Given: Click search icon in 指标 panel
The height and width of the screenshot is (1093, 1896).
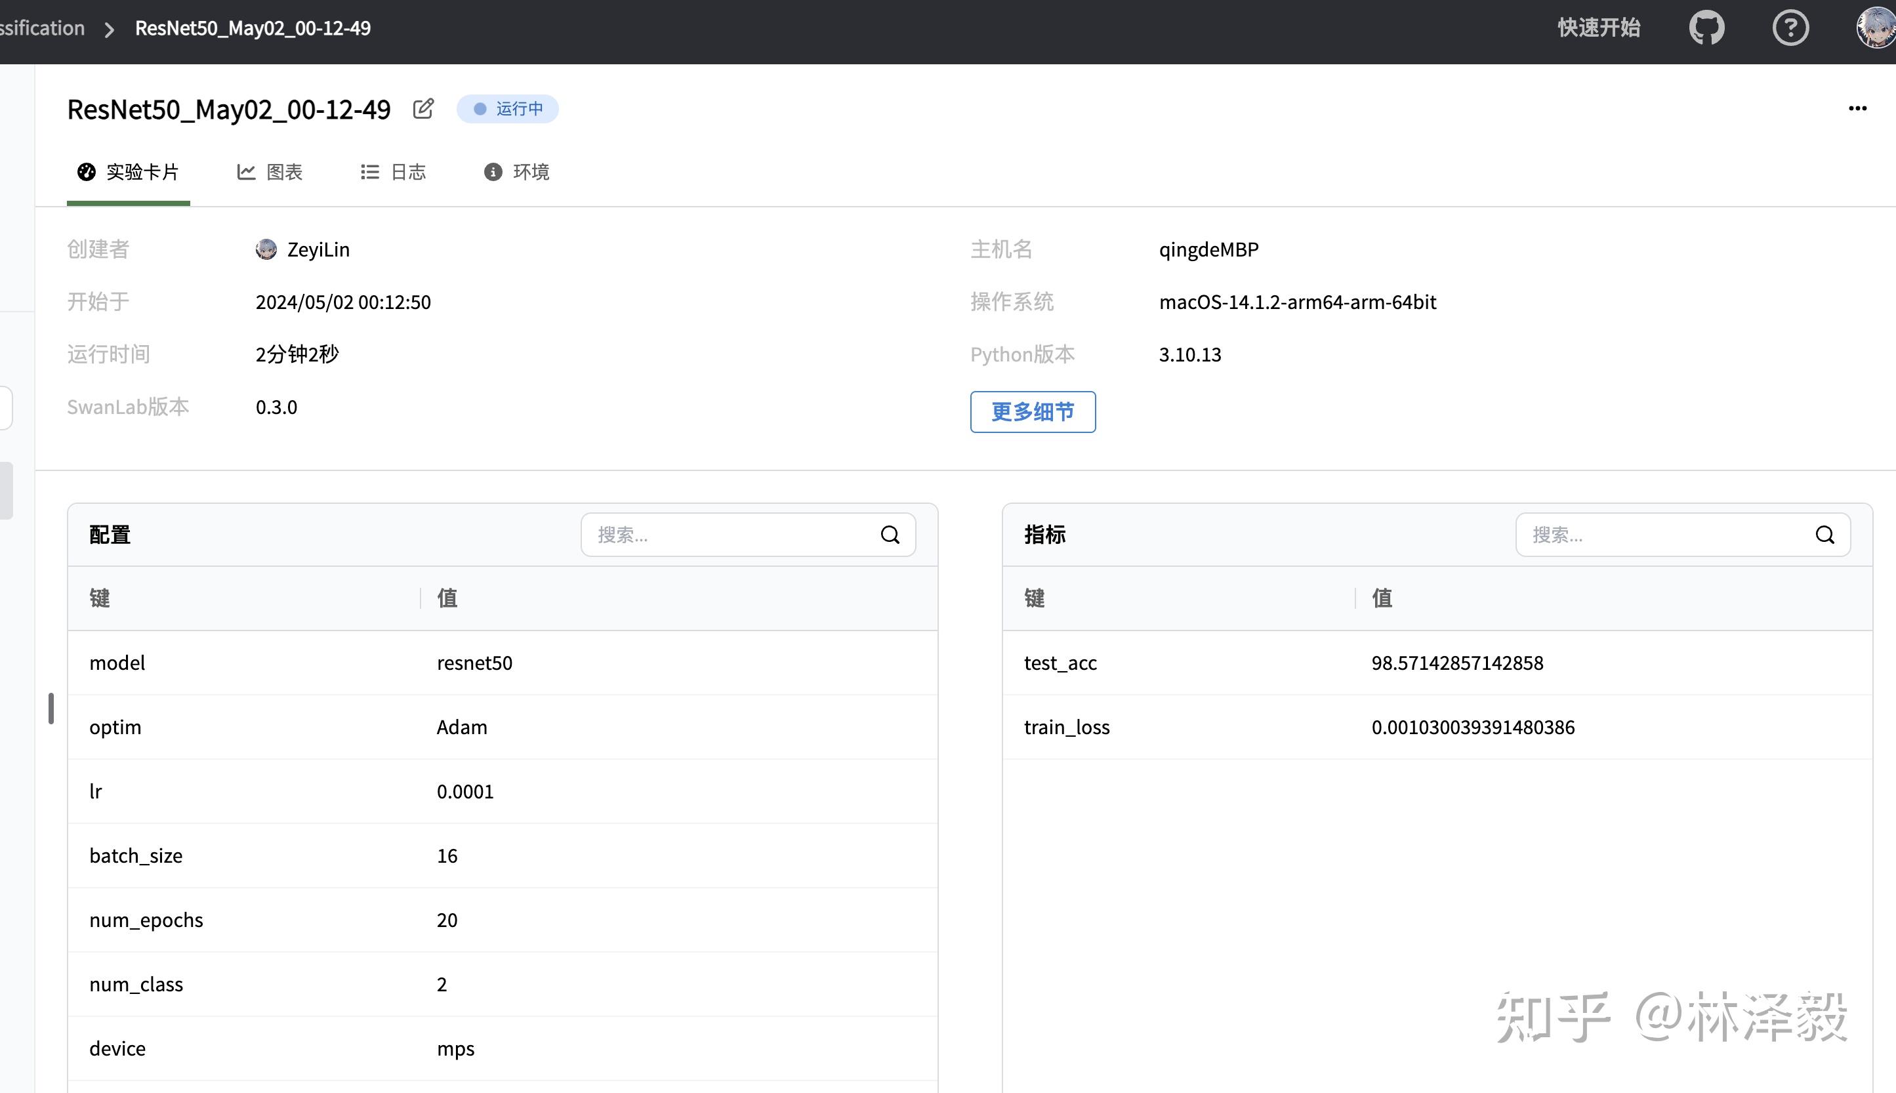Looking at the screenshot, I should (1824, 535).
